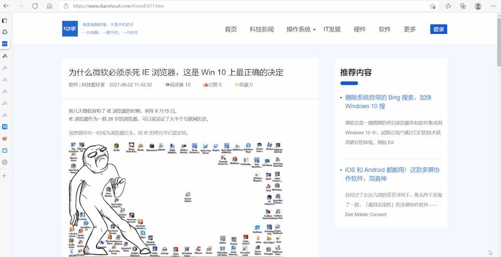Viewport: 501px width, 257px height.
Task: Add this page to favorites
Action: click(433, 6)
